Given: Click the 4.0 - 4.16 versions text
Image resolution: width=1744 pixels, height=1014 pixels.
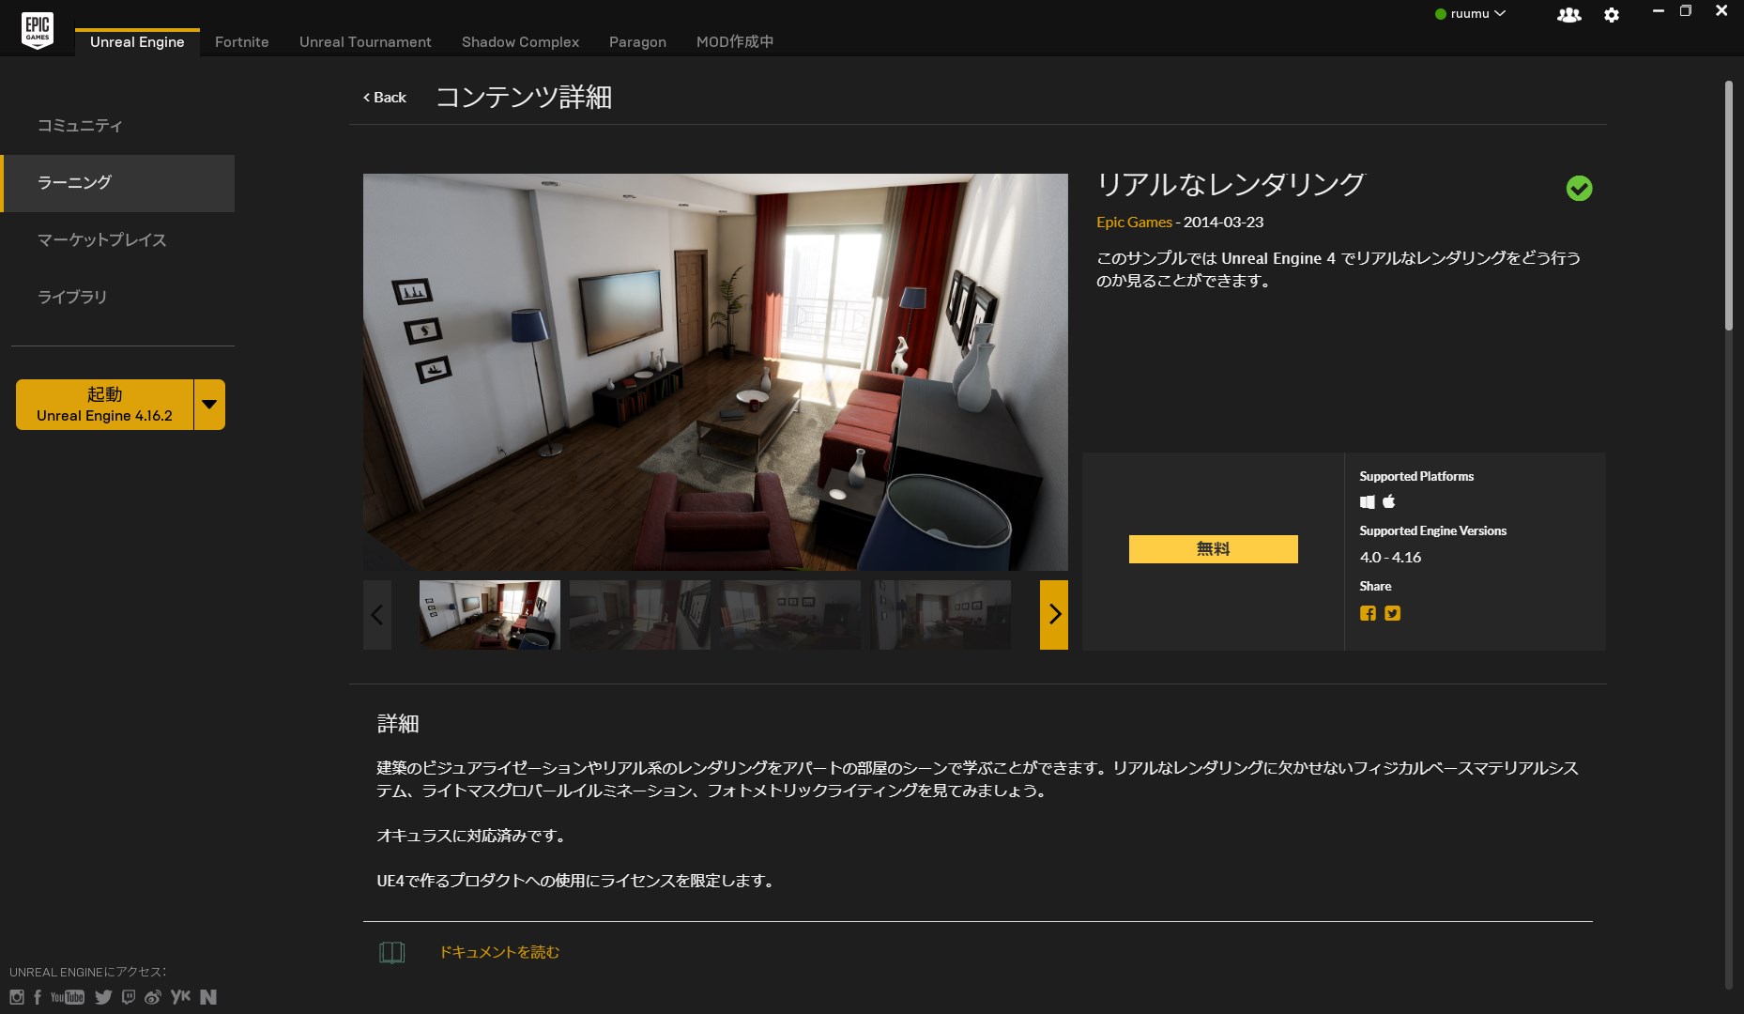Looking at the screenshot, I should click(1390, 558).
